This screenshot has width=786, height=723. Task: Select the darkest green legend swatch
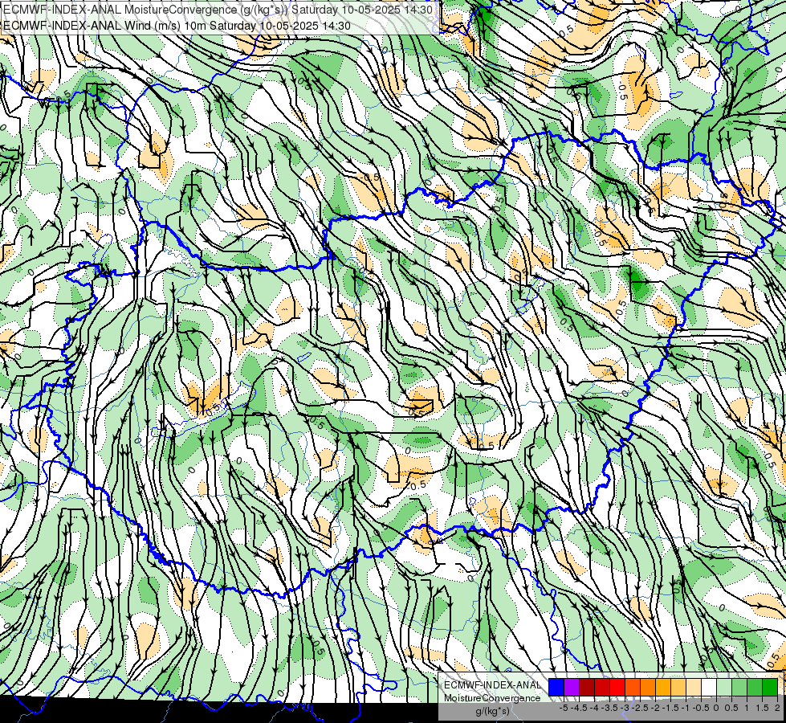770,687
